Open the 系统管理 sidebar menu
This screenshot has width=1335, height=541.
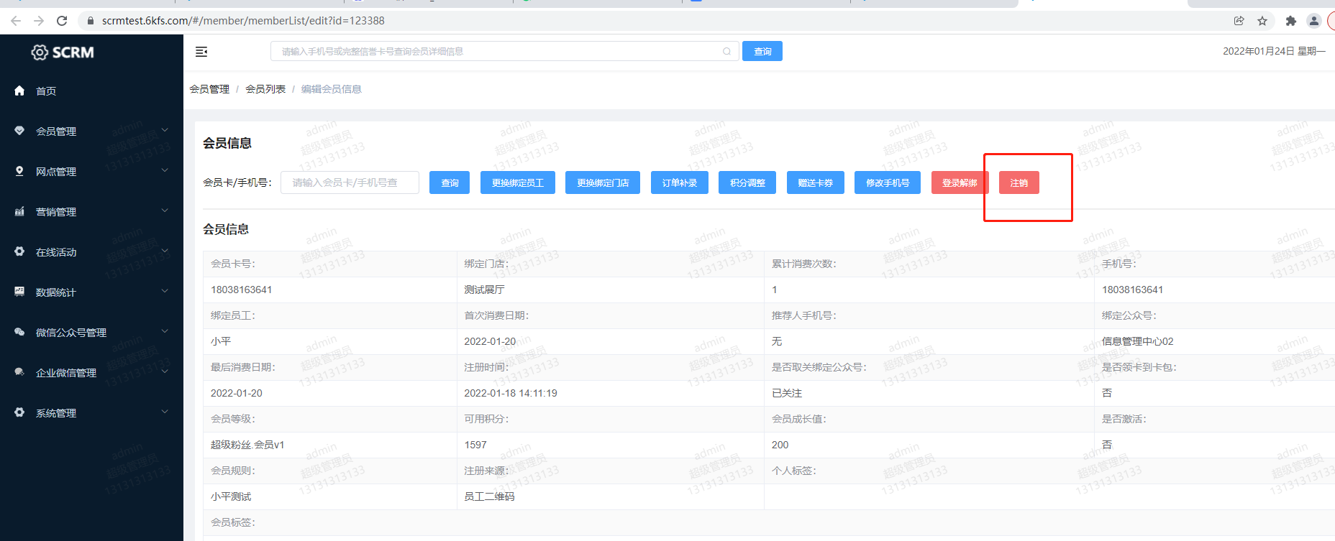point(91,412)
